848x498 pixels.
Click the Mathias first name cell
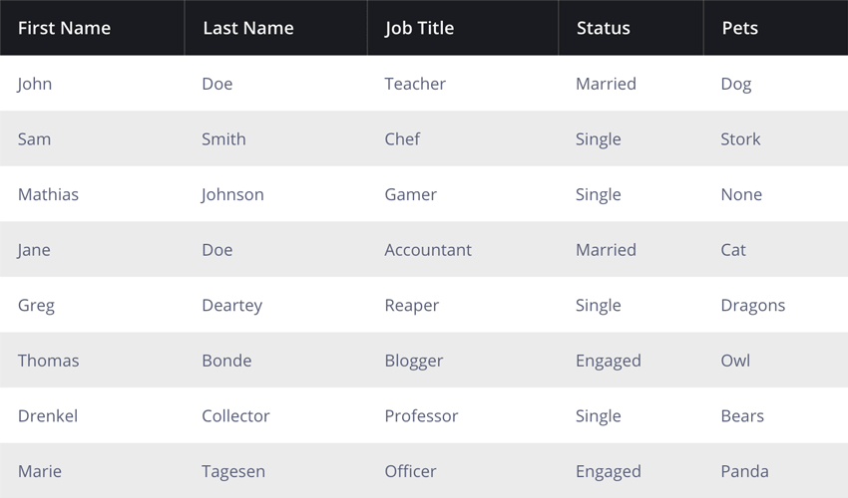tap(92, 194)
